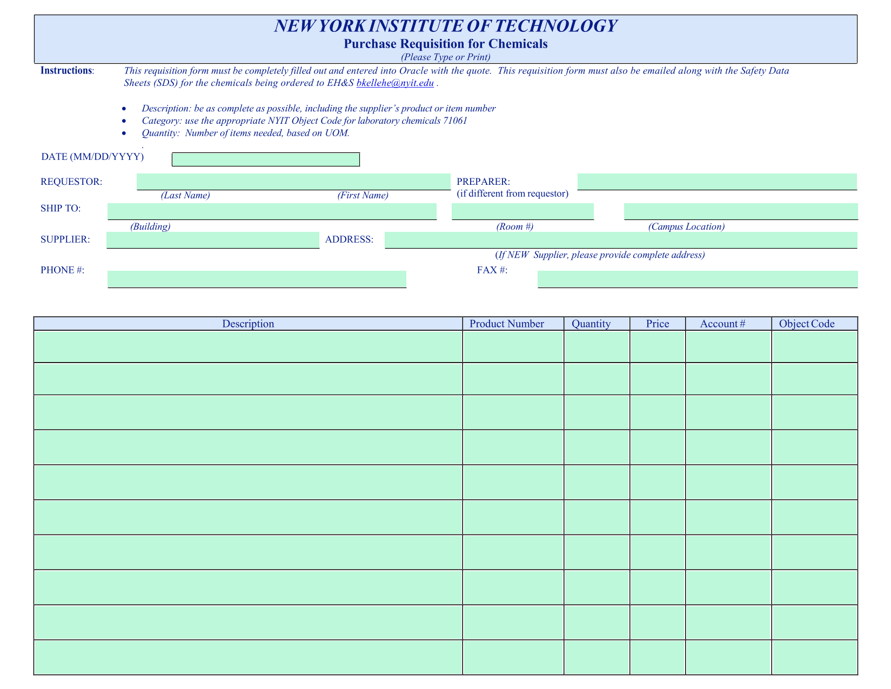Click the third row Description cell
This screenshot has width=891, height=689.
coord(248,412)
